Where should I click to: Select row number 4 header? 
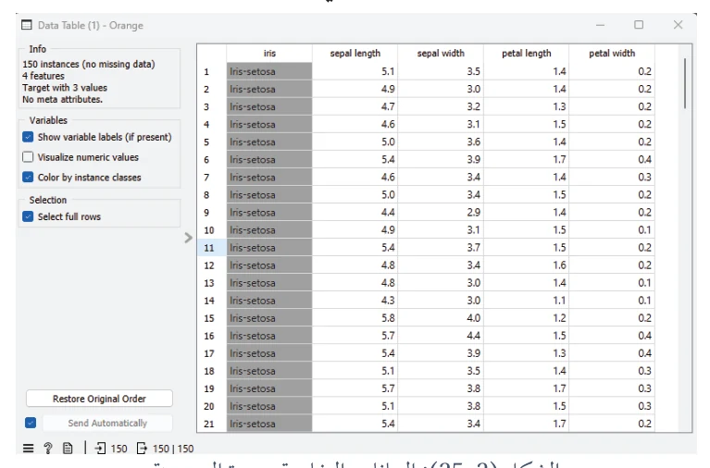pyautogui.click(x=211, y=125)
